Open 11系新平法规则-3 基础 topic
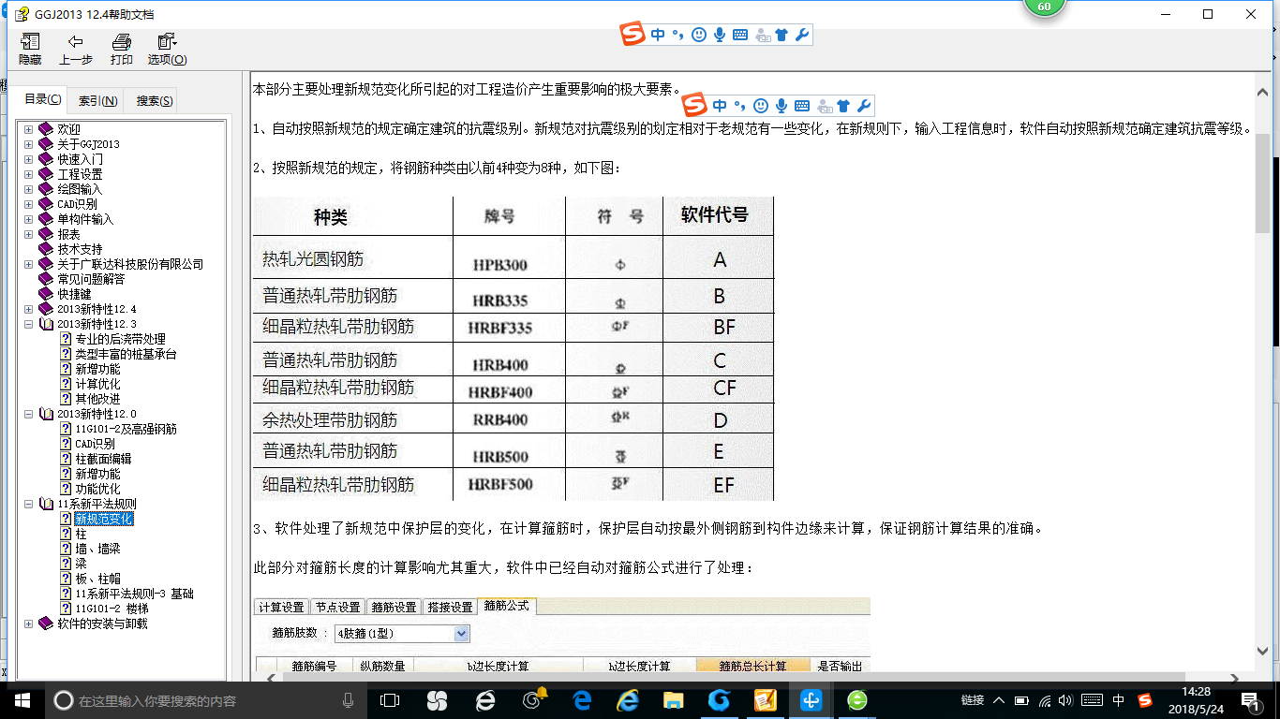Viewport: 1280px width, 719px height. pos(135,594)
